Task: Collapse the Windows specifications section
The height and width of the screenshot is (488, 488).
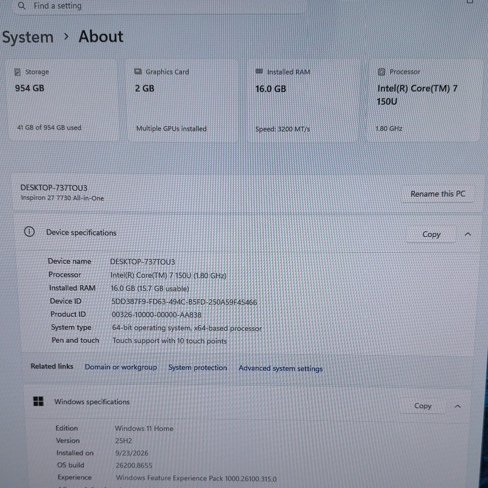Action: click(457, 406)
